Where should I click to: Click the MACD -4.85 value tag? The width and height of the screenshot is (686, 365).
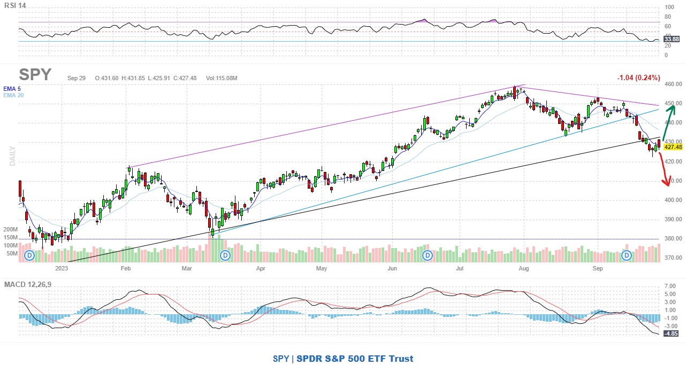671,334
